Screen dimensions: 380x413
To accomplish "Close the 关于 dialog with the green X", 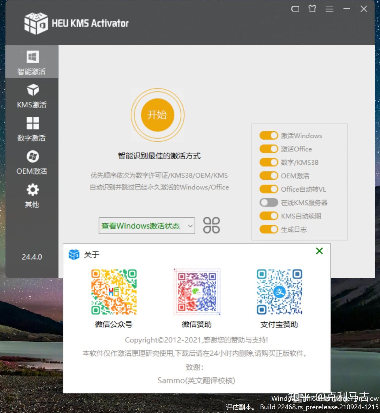I will 319,251.
